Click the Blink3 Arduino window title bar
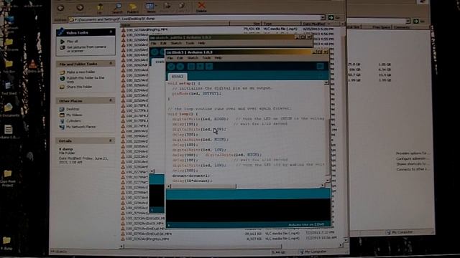Viewport: 460px width, 258px height. click(x=248, y=52)
